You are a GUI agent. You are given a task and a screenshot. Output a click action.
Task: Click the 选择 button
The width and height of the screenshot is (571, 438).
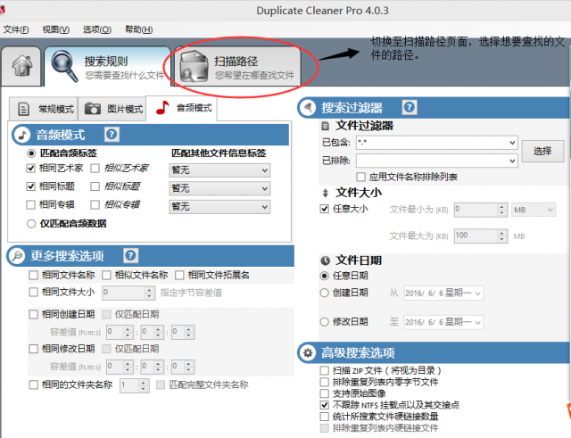coord(542,151)
